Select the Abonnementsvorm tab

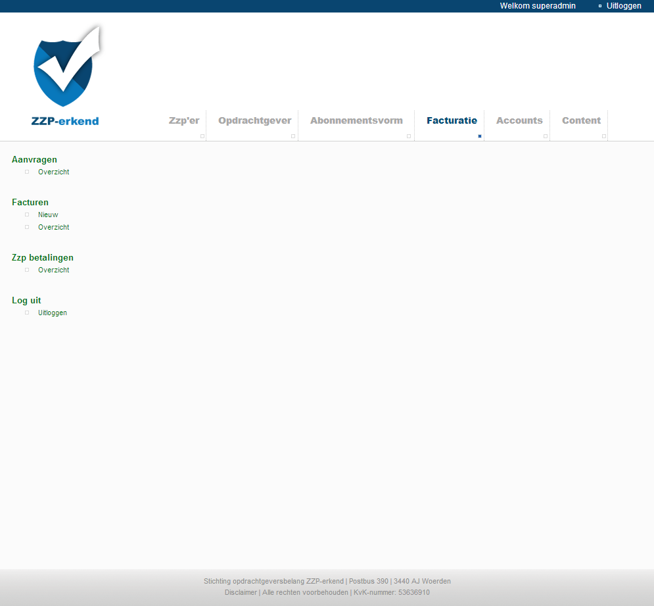(x=357, y=120)
